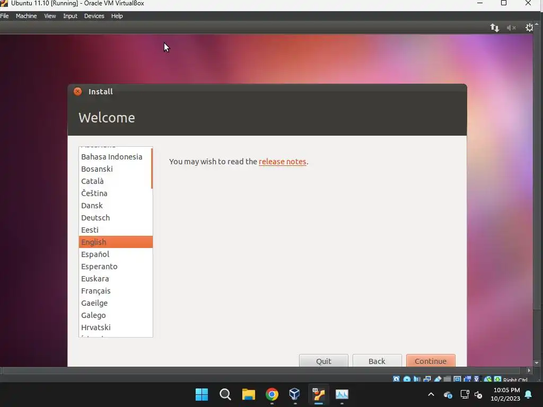This screenshot has height=407, width=543.
Task: Open the Ubuntu session gear menu
Action: pyautogui.click(x=529, y=28)
